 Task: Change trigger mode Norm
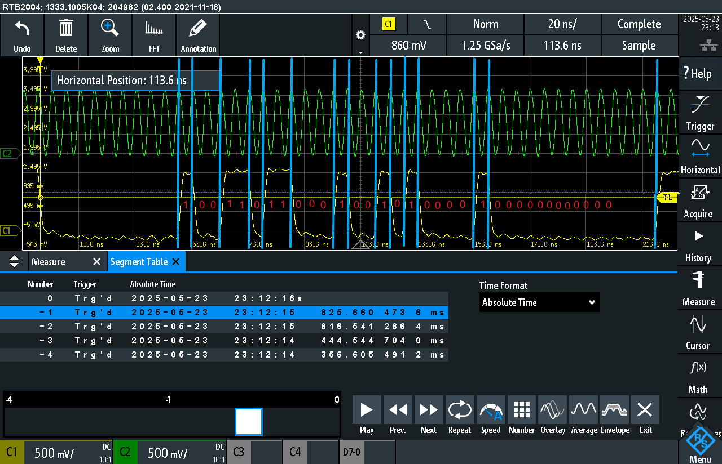pyautogui.click(x=486, y=24)
